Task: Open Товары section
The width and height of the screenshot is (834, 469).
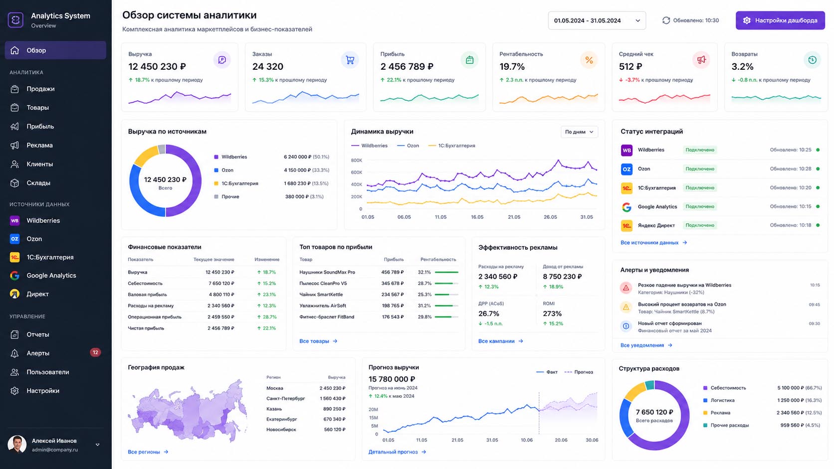Action: [55, 108]
